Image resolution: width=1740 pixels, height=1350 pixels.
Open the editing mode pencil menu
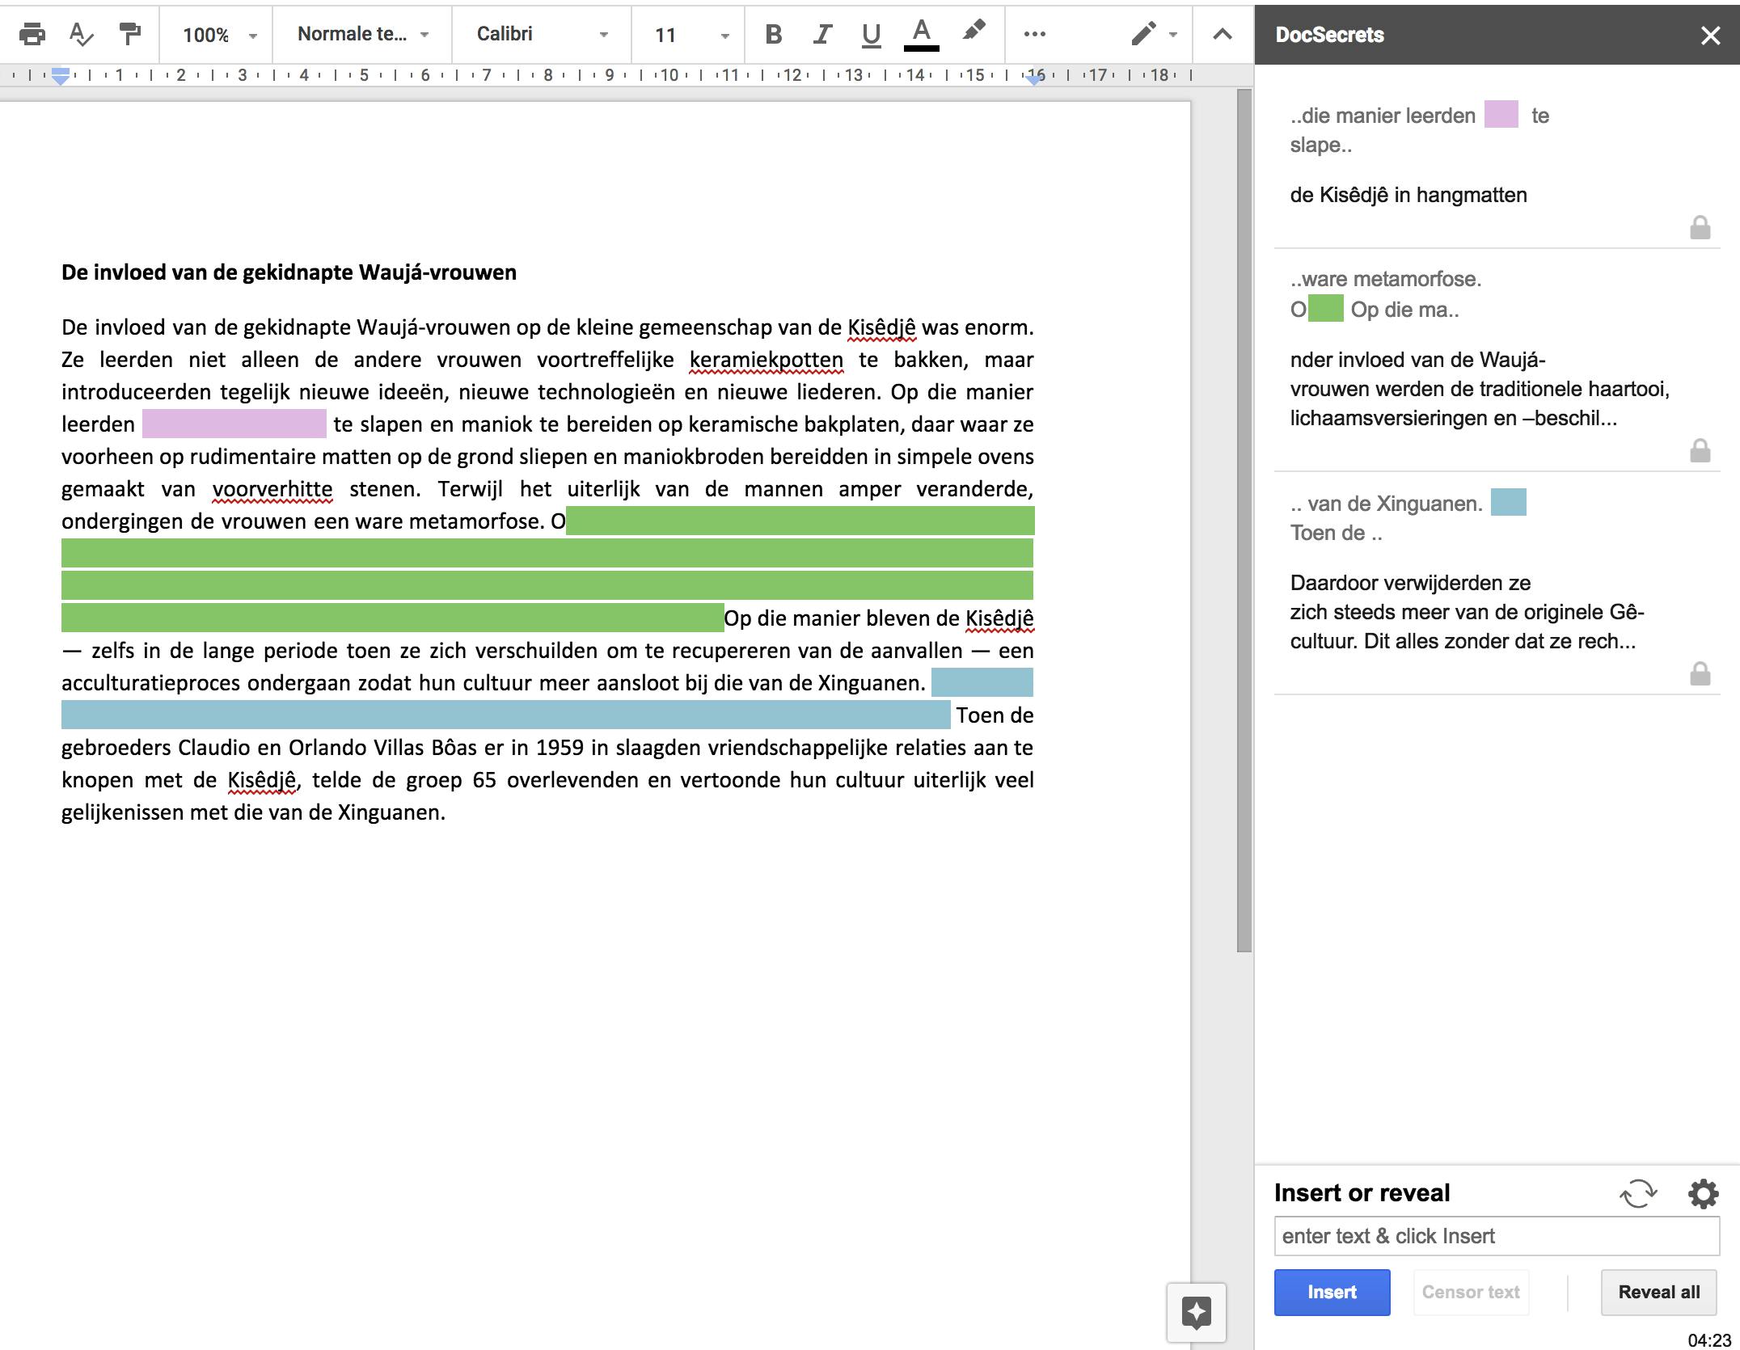click(1154, 35)
